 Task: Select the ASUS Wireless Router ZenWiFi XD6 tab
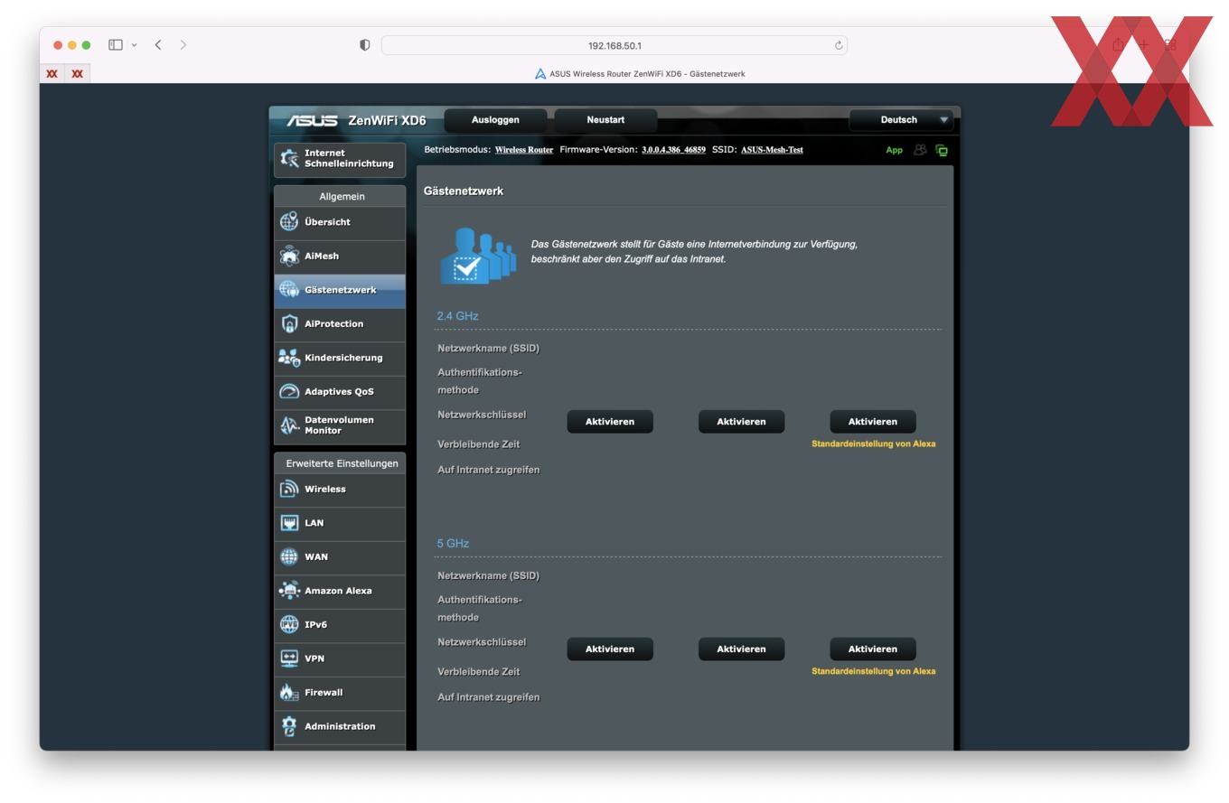point(640,74)
